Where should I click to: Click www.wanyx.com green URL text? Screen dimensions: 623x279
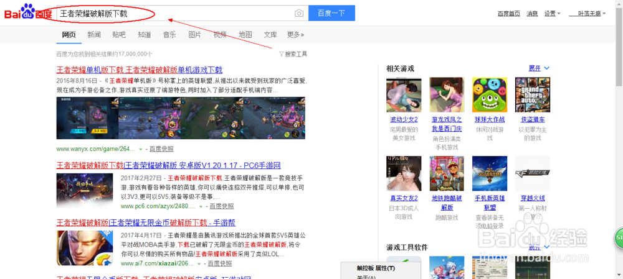97,149
